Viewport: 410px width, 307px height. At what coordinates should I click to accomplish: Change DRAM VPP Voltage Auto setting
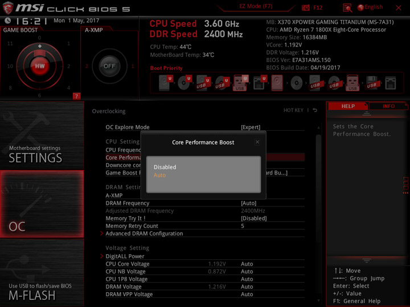247,294
